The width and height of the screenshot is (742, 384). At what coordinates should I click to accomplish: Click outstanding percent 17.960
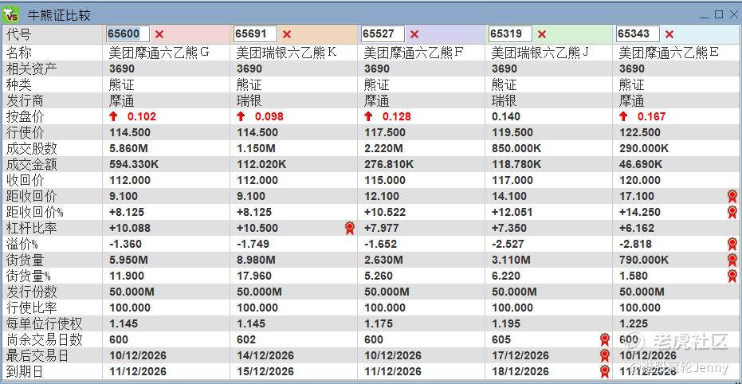tap(254, 276)
